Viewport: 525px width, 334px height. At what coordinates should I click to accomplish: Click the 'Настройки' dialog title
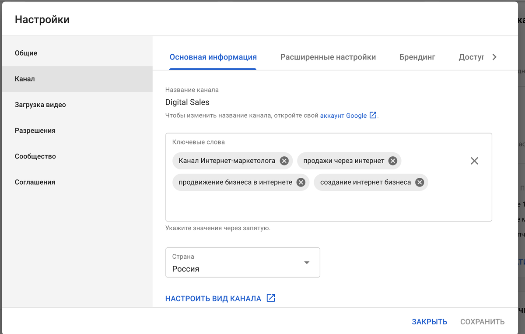(42, 19)
